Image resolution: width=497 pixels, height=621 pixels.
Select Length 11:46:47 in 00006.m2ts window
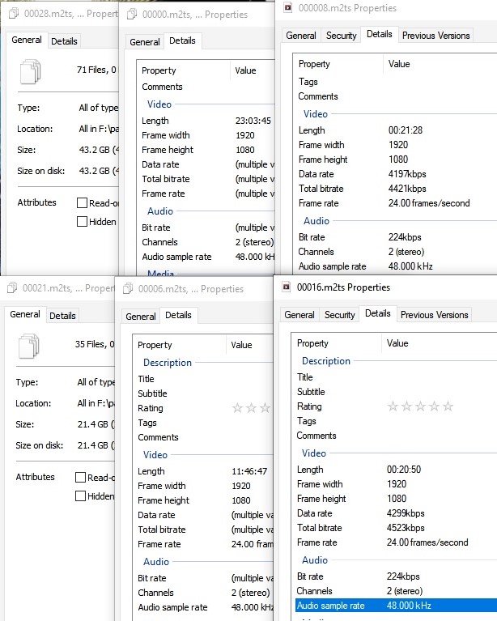[249, 471]
